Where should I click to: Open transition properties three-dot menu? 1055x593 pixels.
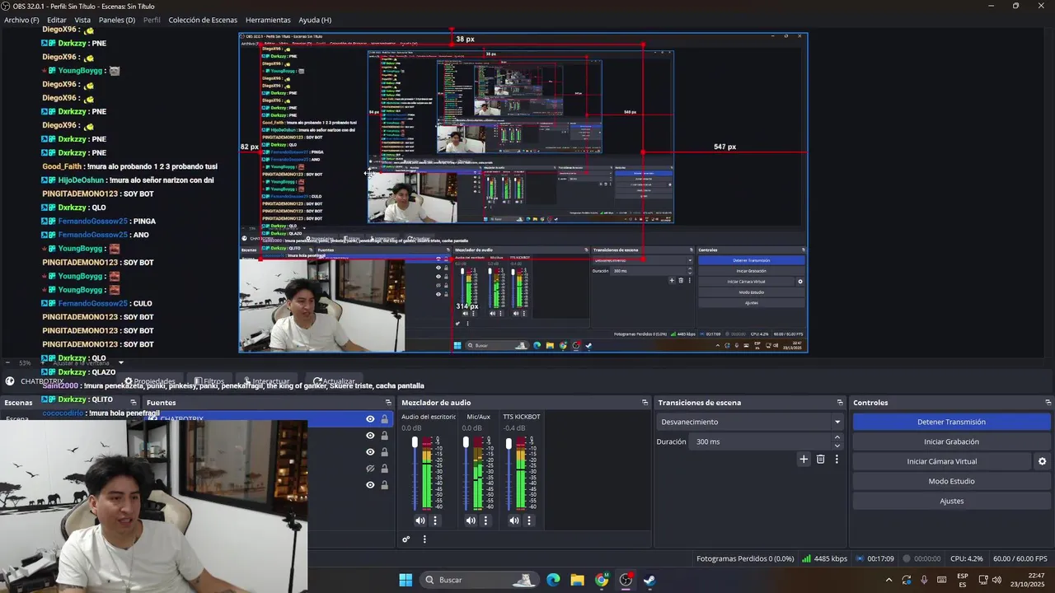[x=837, y=460]
